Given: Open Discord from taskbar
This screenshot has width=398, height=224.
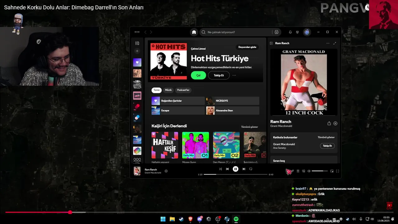Looking at the screenshot, I should point(200,219).
